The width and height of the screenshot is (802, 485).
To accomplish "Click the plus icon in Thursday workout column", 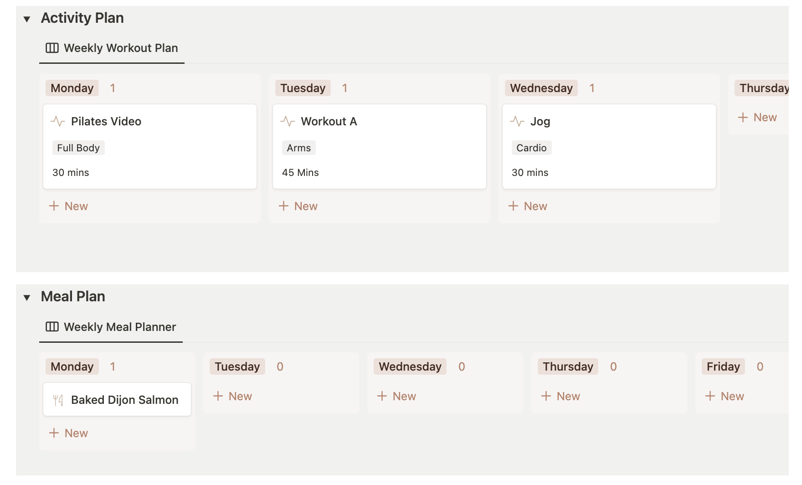I will coord(744,117).
